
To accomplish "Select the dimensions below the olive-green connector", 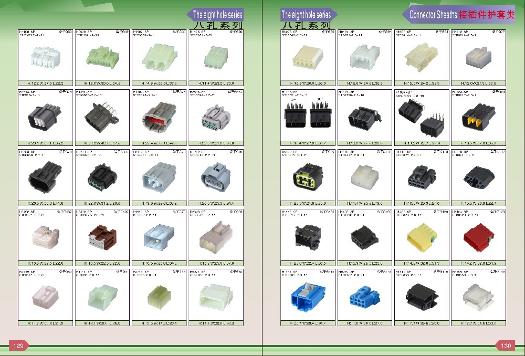I will [159, 323].
